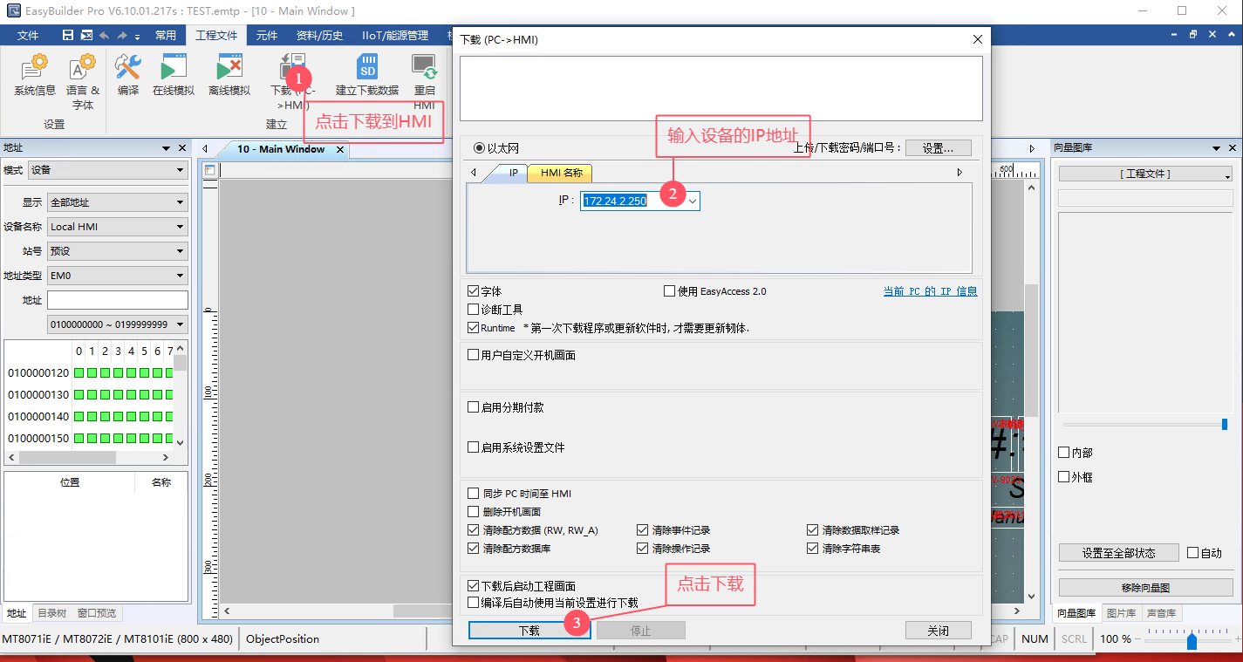Screen dimensions: 1243x662
Task: Open the [工程文件] library dropdown
Action: coord(1145,174)
